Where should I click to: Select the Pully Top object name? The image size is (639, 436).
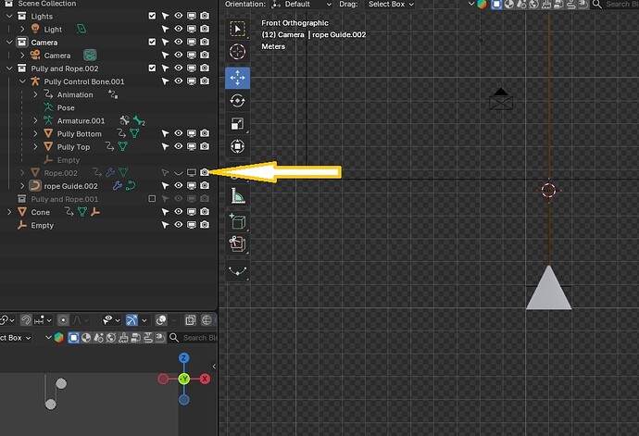click(x=73, y=146)
